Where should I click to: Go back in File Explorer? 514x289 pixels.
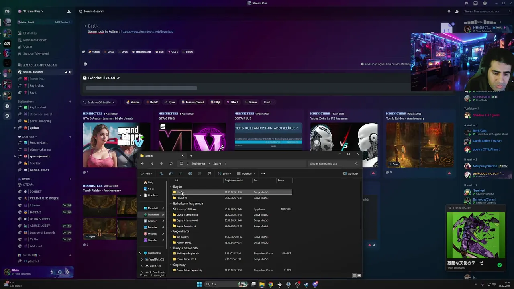pyautogui.click(x=142, y=163)
